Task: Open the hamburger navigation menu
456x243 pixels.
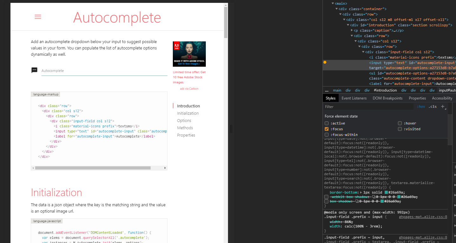Action: pos(38,17)
